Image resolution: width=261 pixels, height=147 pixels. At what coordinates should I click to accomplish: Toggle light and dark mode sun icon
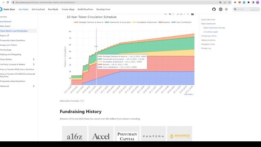tap(226, 9)
